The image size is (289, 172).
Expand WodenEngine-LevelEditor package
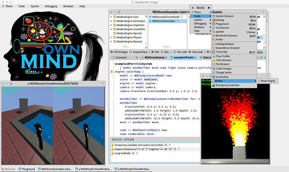click(111, 29)
